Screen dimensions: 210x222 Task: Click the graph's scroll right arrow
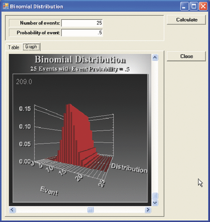[x=148, y=210]
